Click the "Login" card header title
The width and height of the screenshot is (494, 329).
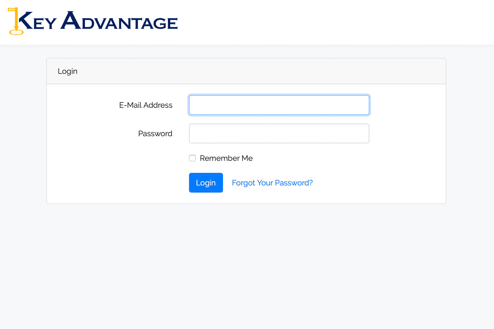click(x=68, y=71)
